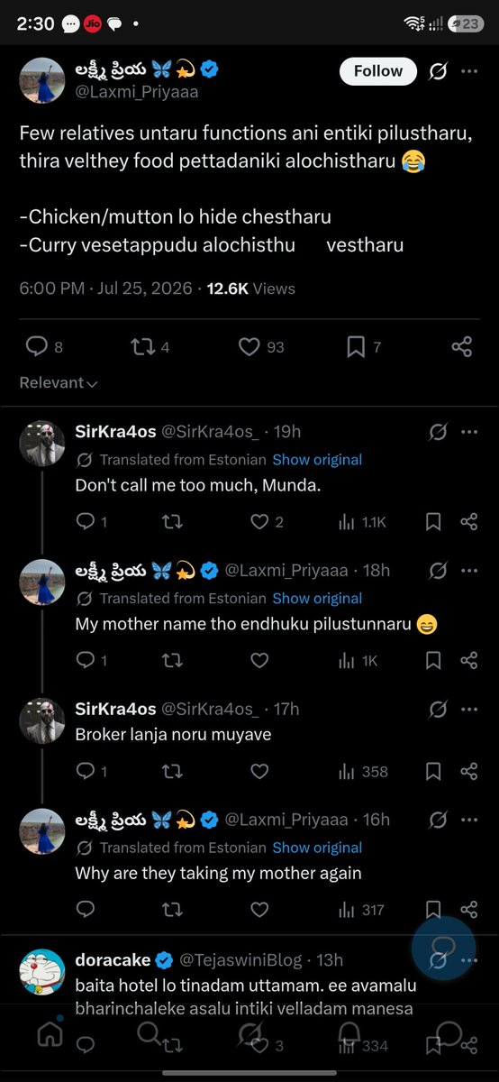Open more menu on Laxmi_Priyaaa 18h reply
This screenshot has width=499, height=1082.
click(x=469, y=571)
